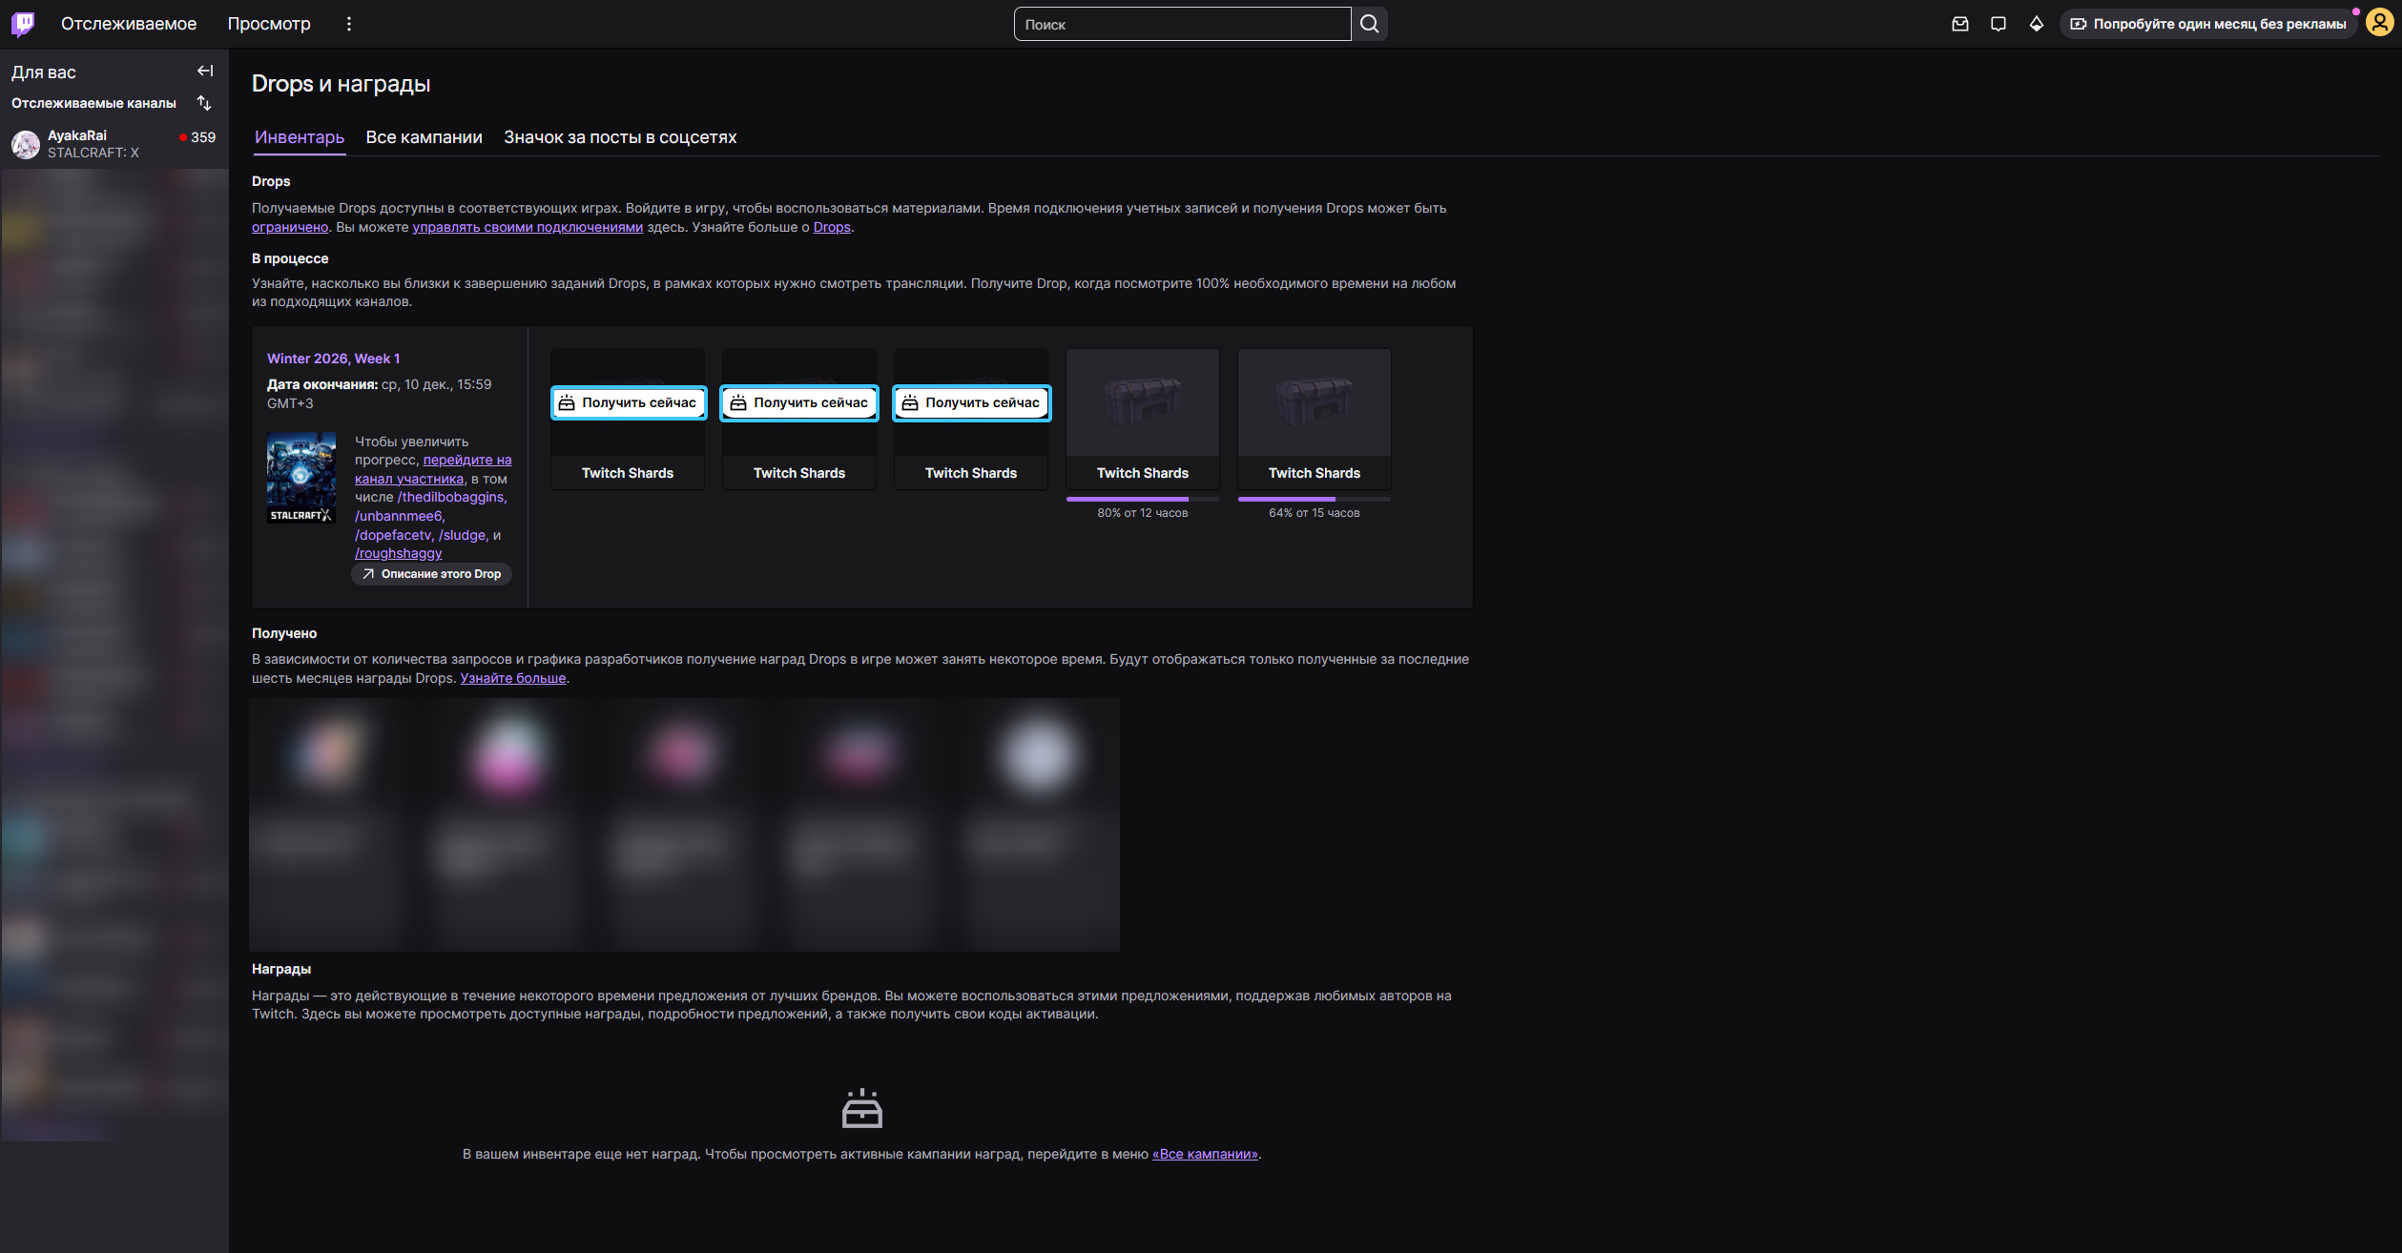Viewport: 2402px width, 1253px height.
Task: Click the Поиск search field
Action: pyautogui.click(x=1181, y=24)
